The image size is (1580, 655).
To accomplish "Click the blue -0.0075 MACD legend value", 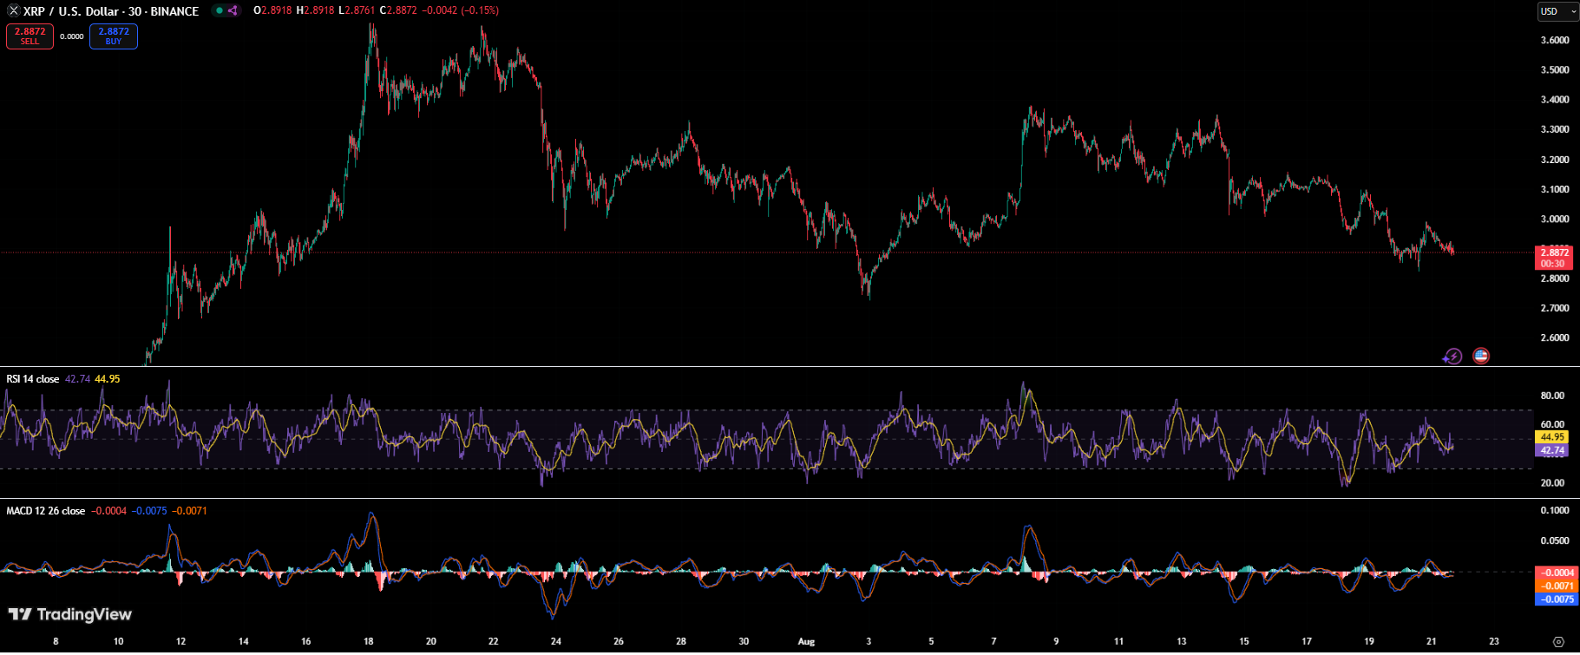I will point(149,511).
